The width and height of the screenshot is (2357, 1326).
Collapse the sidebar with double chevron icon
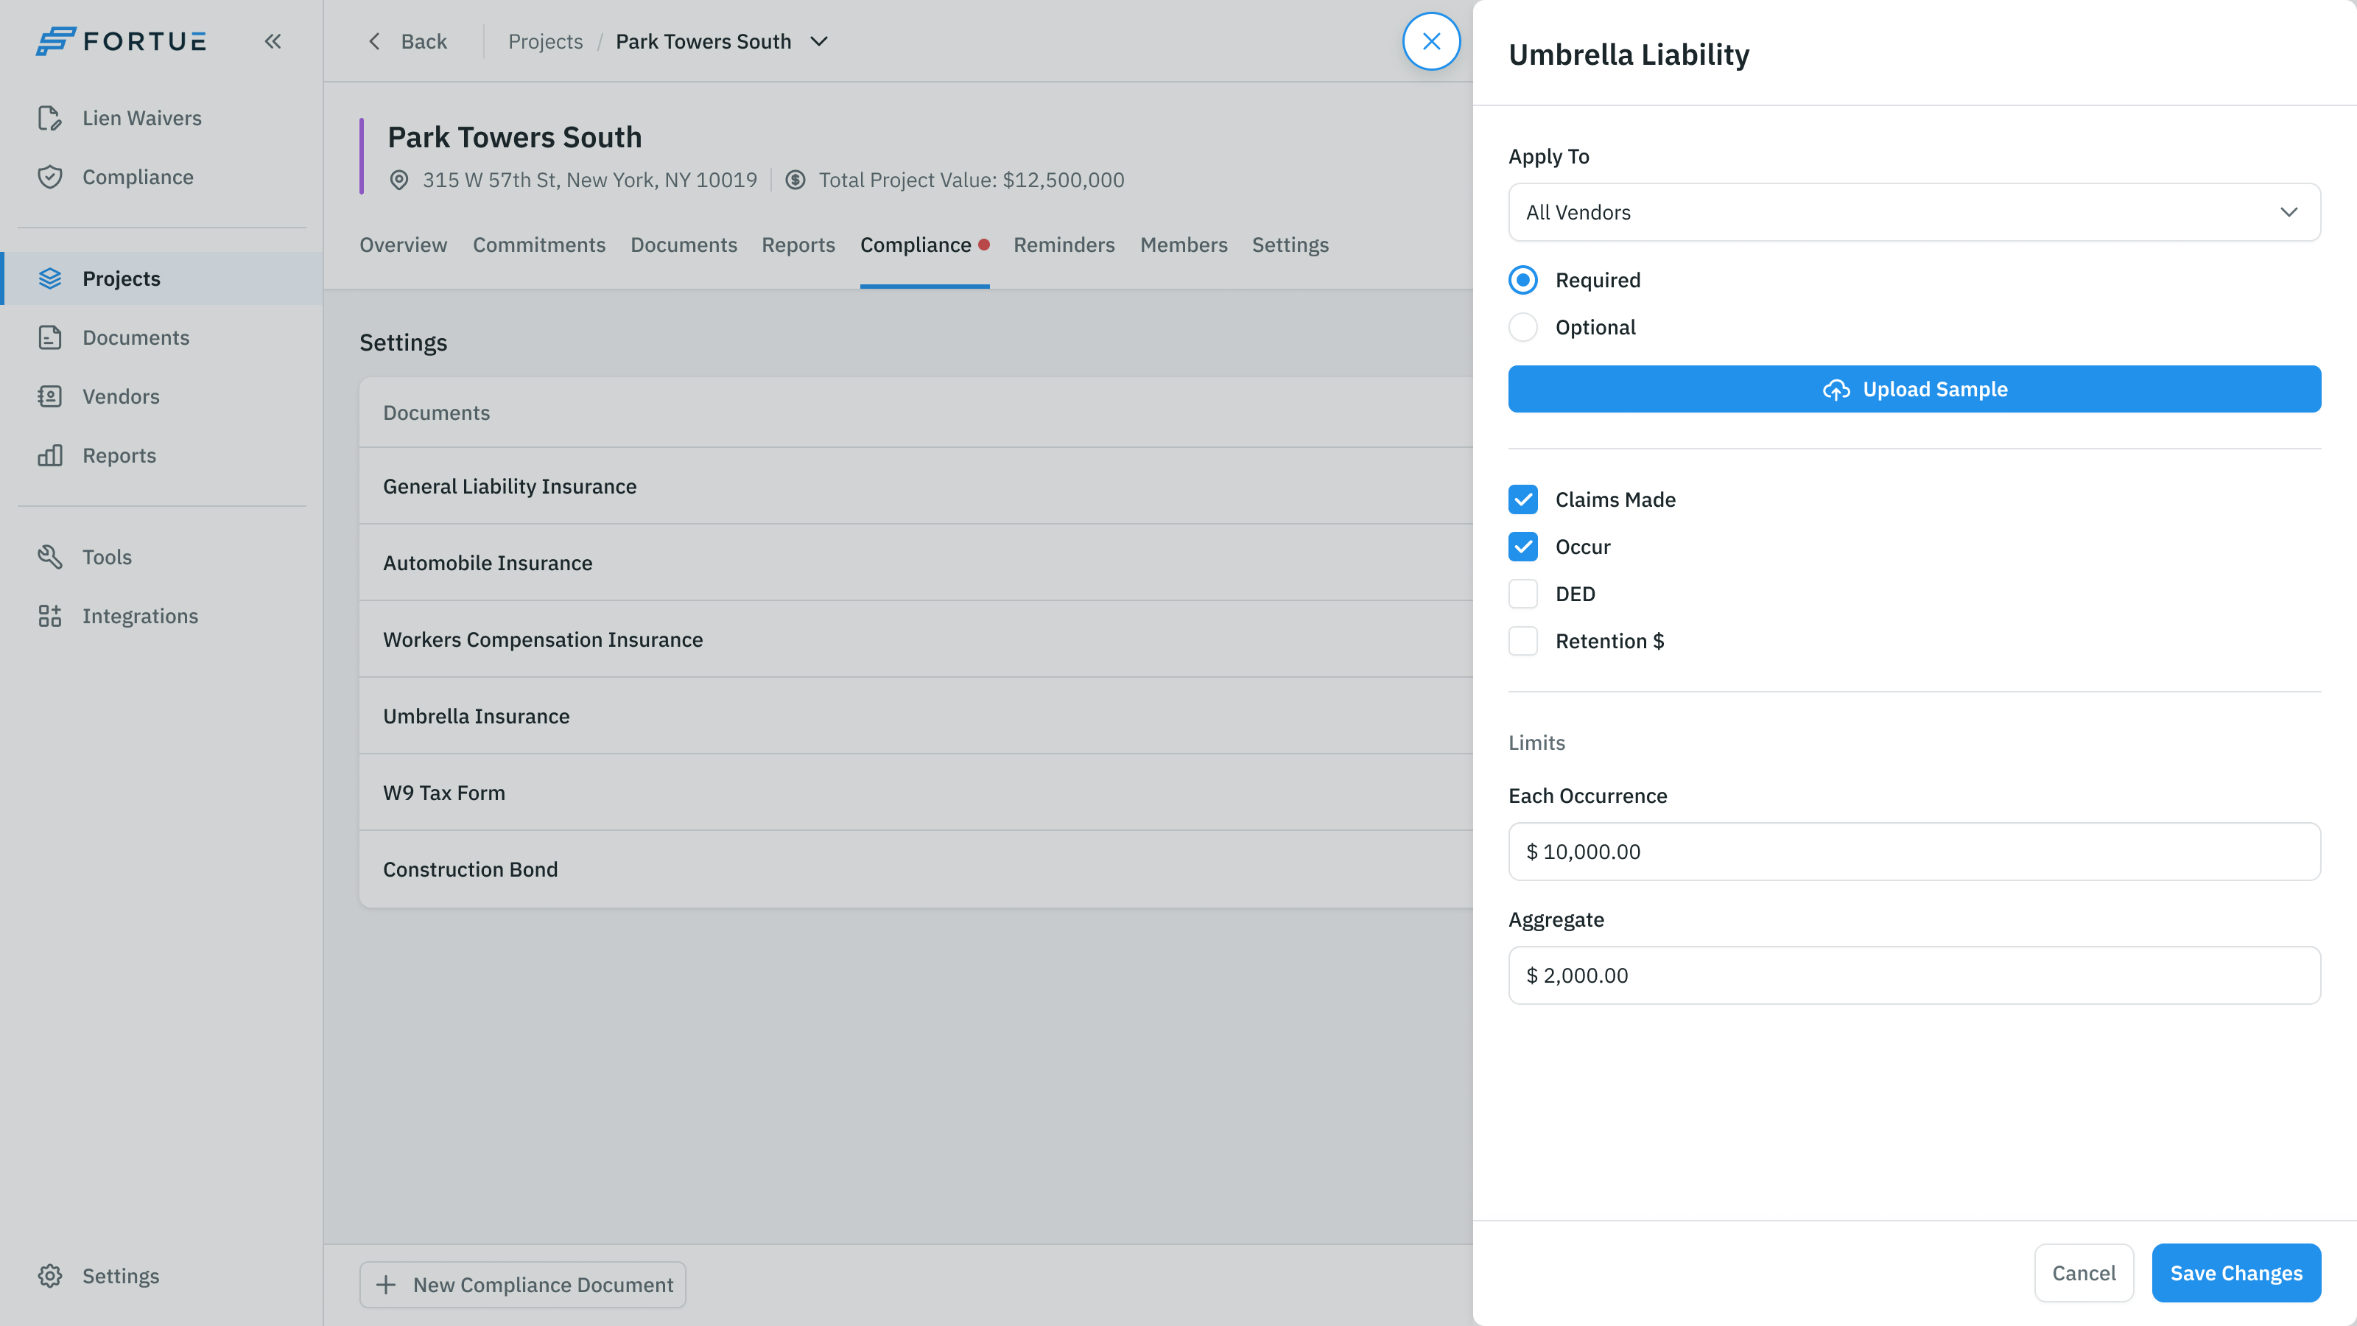tap(273, 41)
